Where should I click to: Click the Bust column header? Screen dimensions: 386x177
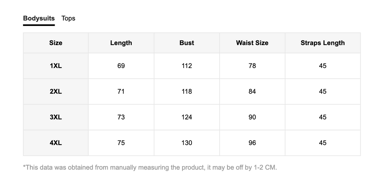[x=187, y=43]
